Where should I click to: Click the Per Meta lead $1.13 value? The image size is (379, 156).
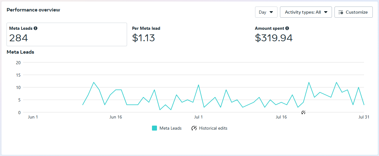144,38
